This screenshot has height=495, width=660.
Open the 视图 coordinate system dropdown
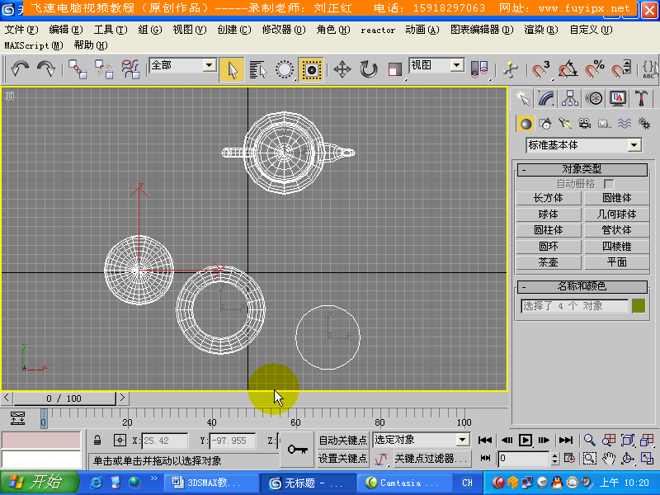pos(436,65)
